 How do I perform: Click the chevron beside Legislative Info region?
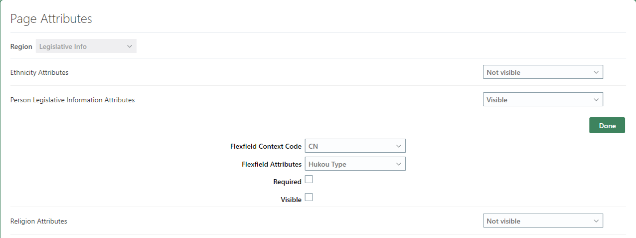tap(130, 46)
